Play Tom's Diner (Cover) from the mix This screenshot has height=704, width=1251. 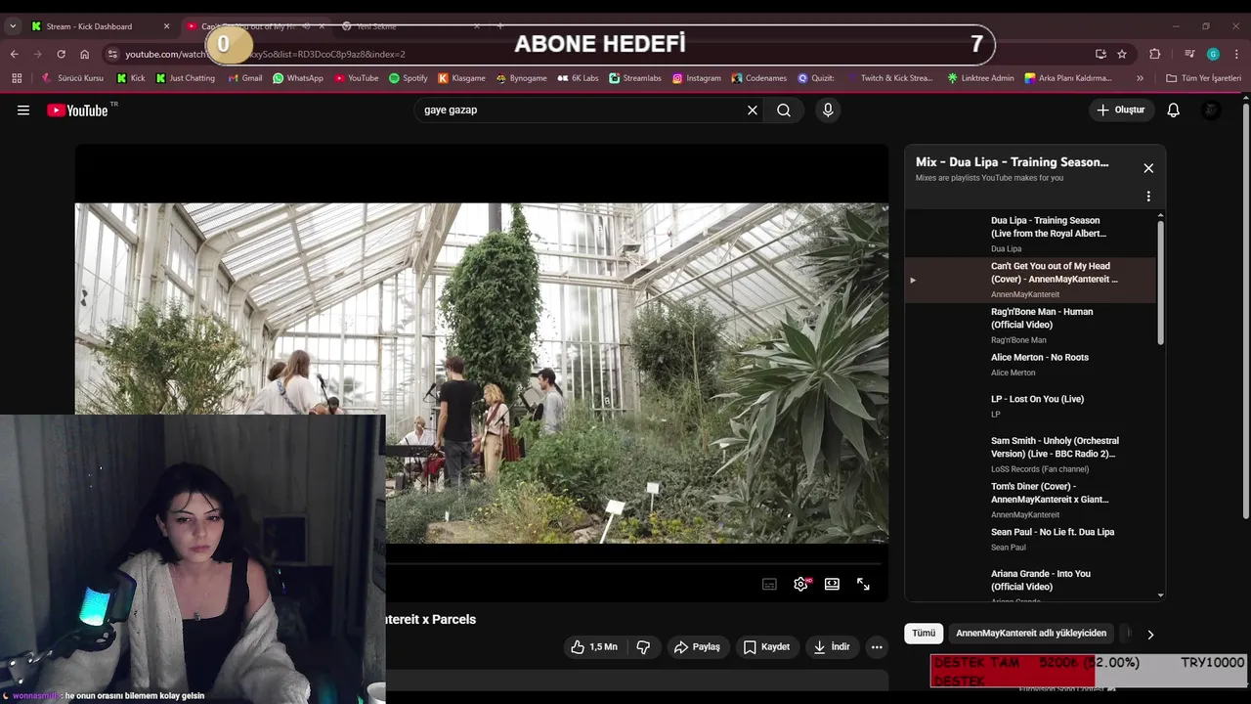pos(1031,500)
